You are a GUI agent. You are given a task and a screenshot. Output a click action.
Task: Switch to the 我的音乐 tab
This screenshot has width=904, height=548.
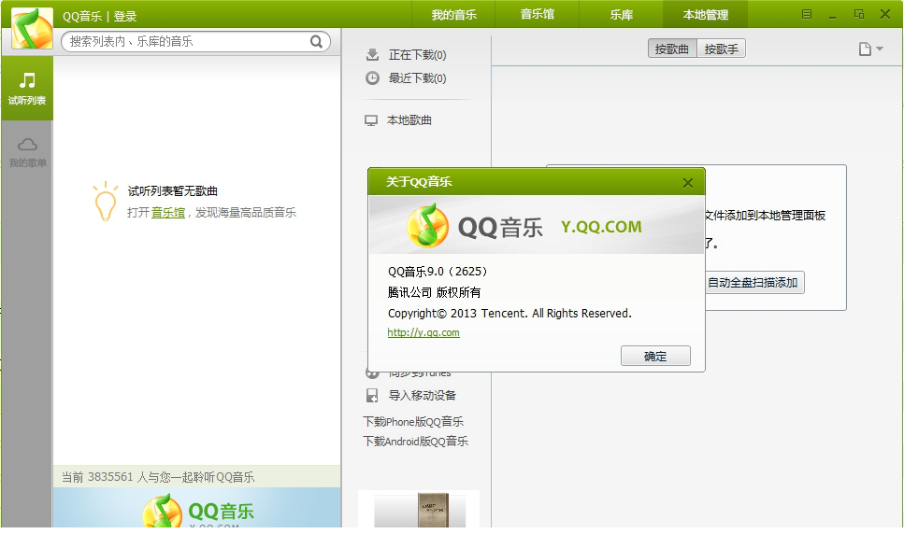(x=453, y=14)
